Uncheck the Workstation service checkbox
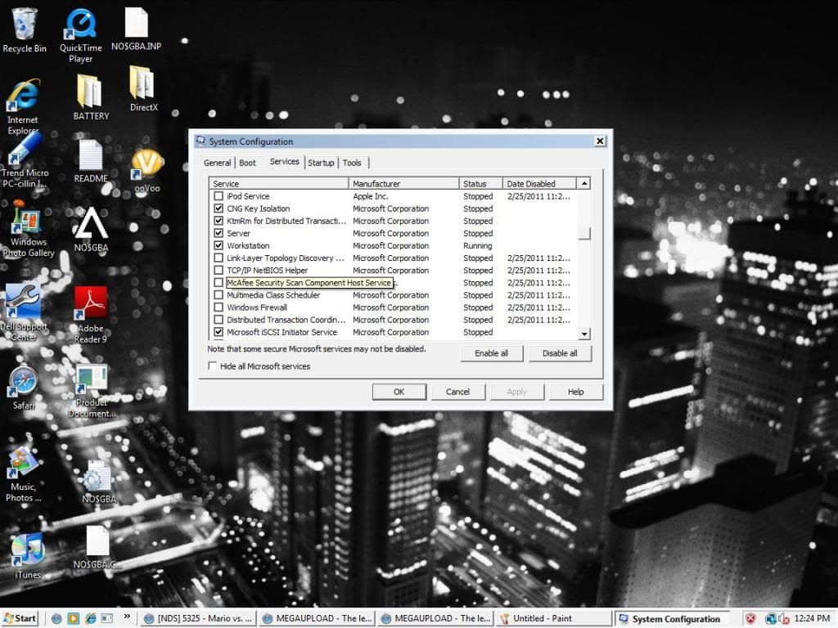838x628 pixels. (219, 245)
